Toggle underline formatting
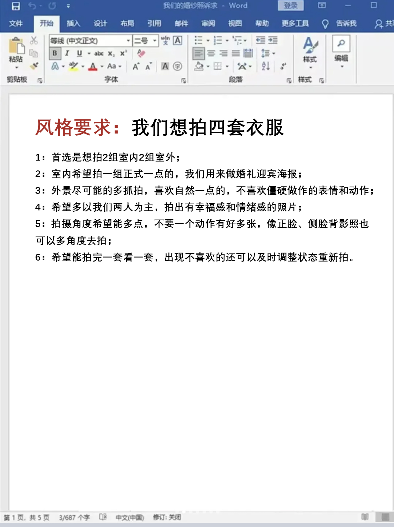Screen dimensions: 394x527 pyautogui.click(x=79, y=53)
